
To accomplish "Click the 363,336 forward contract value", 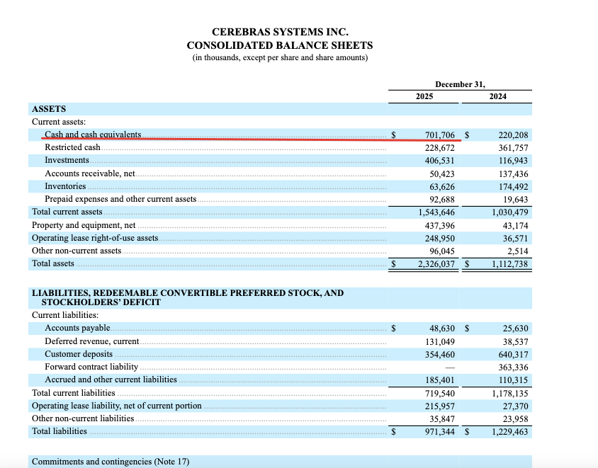I will pyautogui.click(x=513, y=367).
